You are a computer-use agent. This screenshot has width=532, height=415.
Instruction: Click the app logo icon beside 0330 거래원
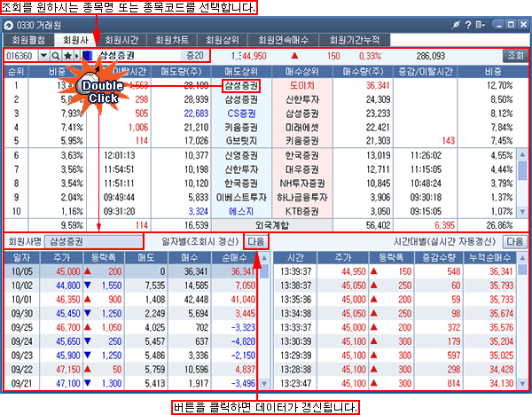9,25
